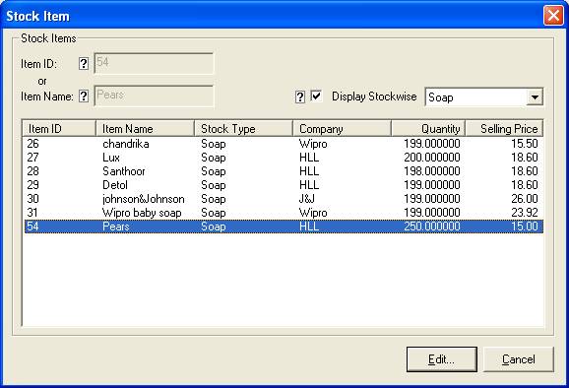Click Wipro company in Wipro baby soap row
This screenshot has height=388, width=569.
pyautogui.click(x=313, y=213)
